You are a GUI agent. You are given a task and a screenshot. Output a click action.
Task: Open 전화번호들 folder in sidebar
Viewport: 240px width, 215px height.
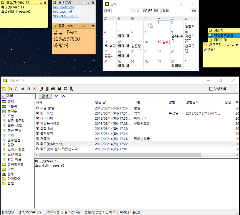16,164
